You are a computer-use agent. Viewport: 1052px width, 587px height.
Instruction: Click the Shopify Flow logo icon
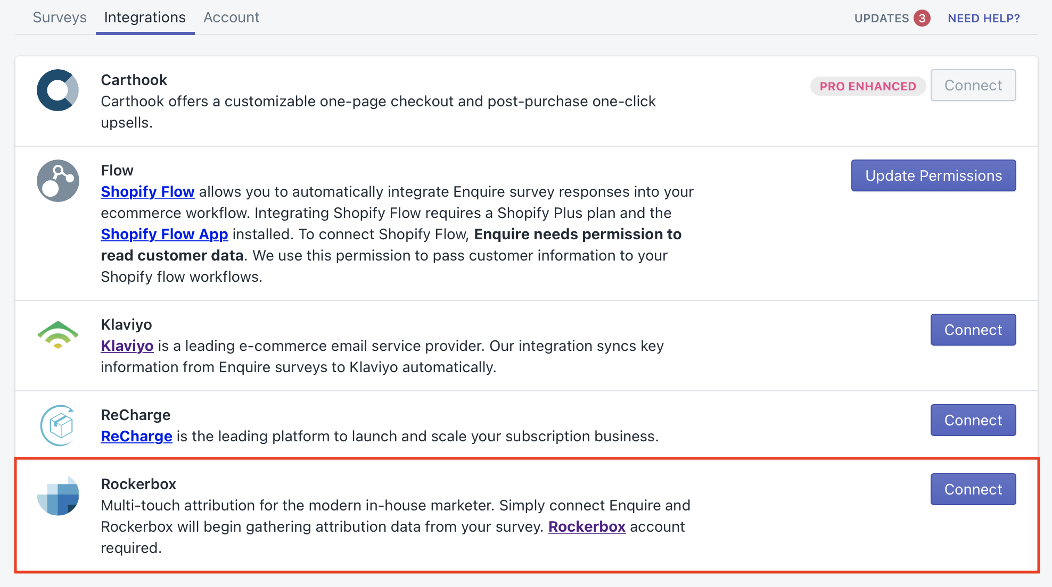coord(58,181)
